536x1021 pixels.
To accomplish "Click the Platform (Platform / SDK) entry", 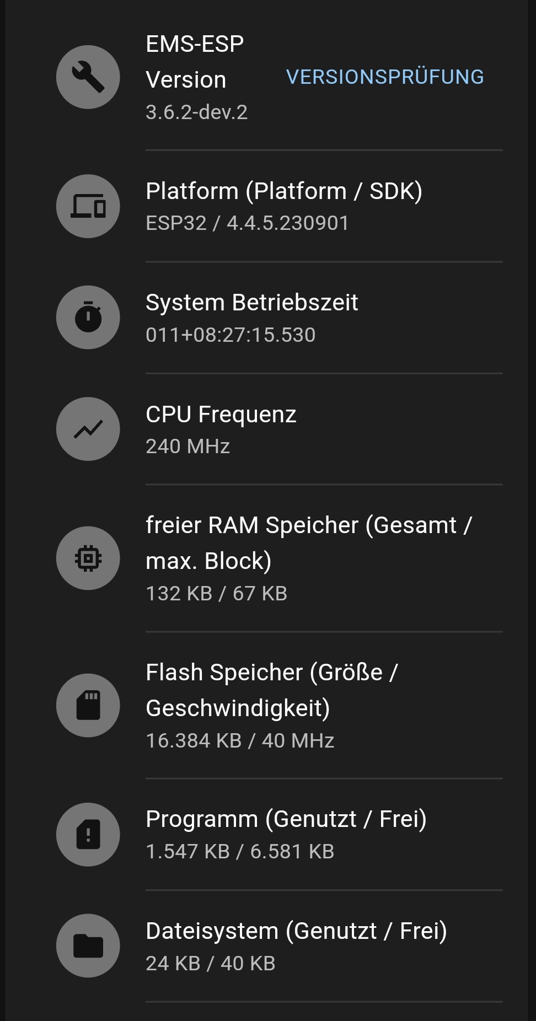I will coord(284,191).
